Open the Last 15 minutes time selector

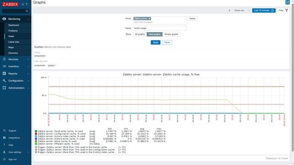coord(264,11)
